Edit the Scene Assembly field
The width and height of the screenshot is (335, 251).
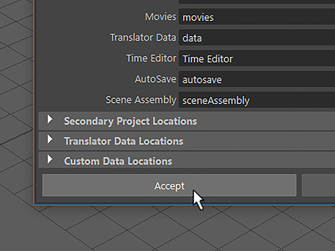[256, 100]
